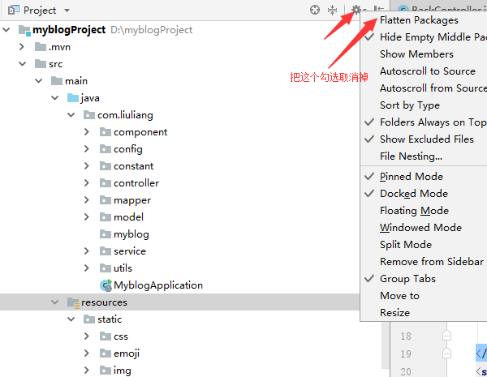Image resolution: width=487 pixels, height=377 pixels.
Task: Toggle Flatten Packages option
Action: (424, 20)
